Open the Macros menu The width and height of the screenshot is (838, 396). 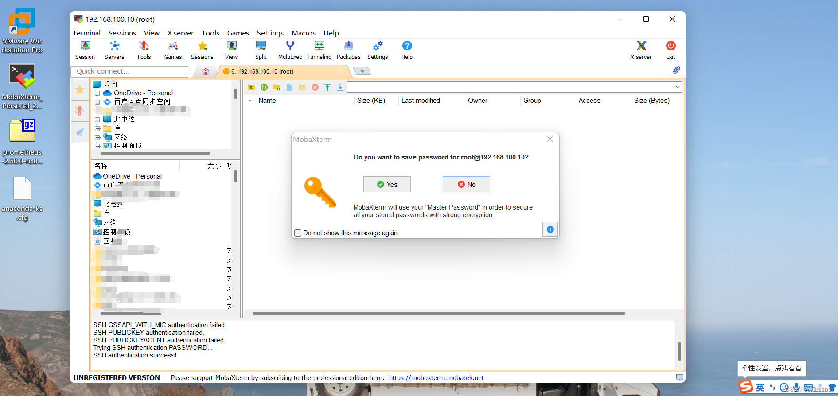coord(304,33)
